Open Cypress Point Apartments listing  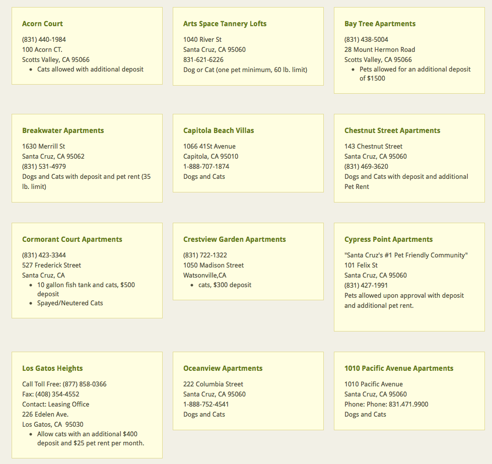[x=388, y=239]
